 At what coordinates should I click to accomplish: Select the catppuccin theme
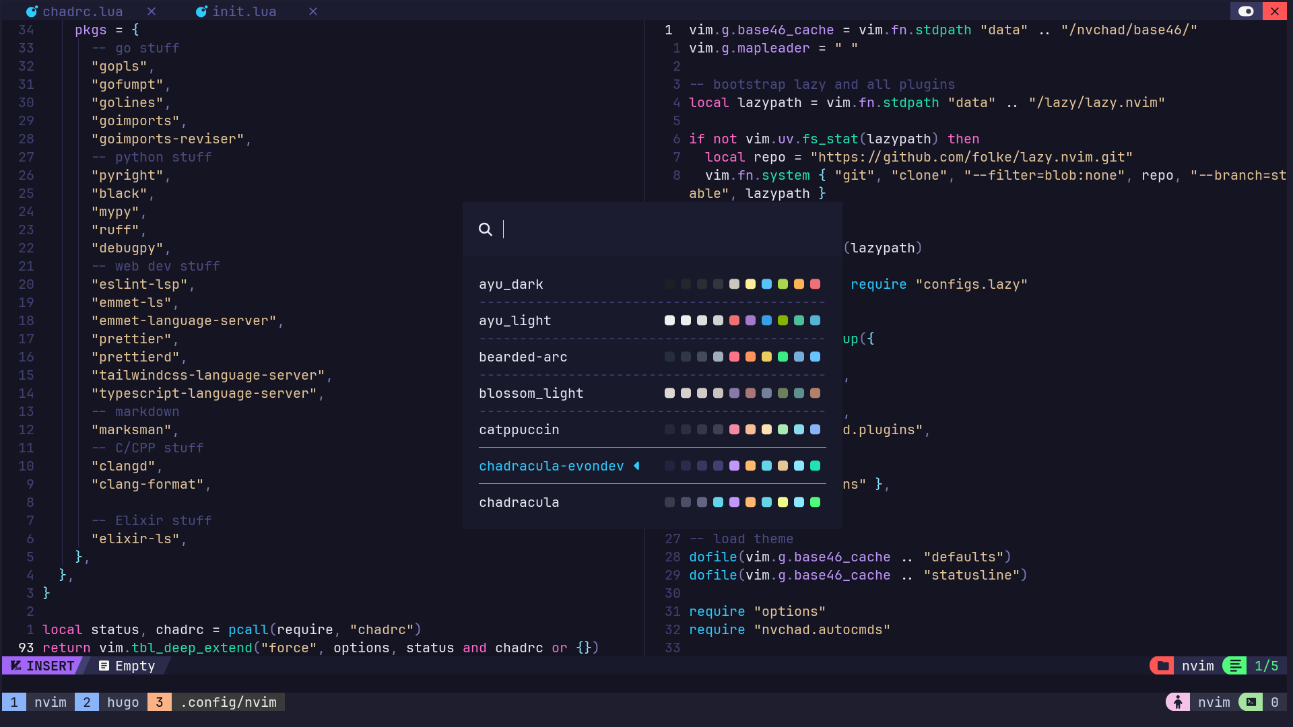pyautogui.click(x=519, y=429)
